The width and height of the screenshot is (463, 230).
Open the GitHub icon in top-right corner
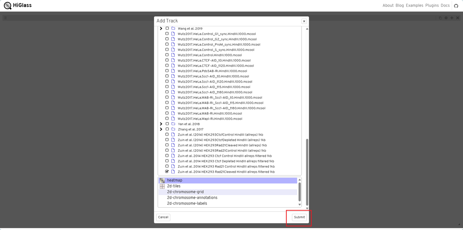[456, 5]
